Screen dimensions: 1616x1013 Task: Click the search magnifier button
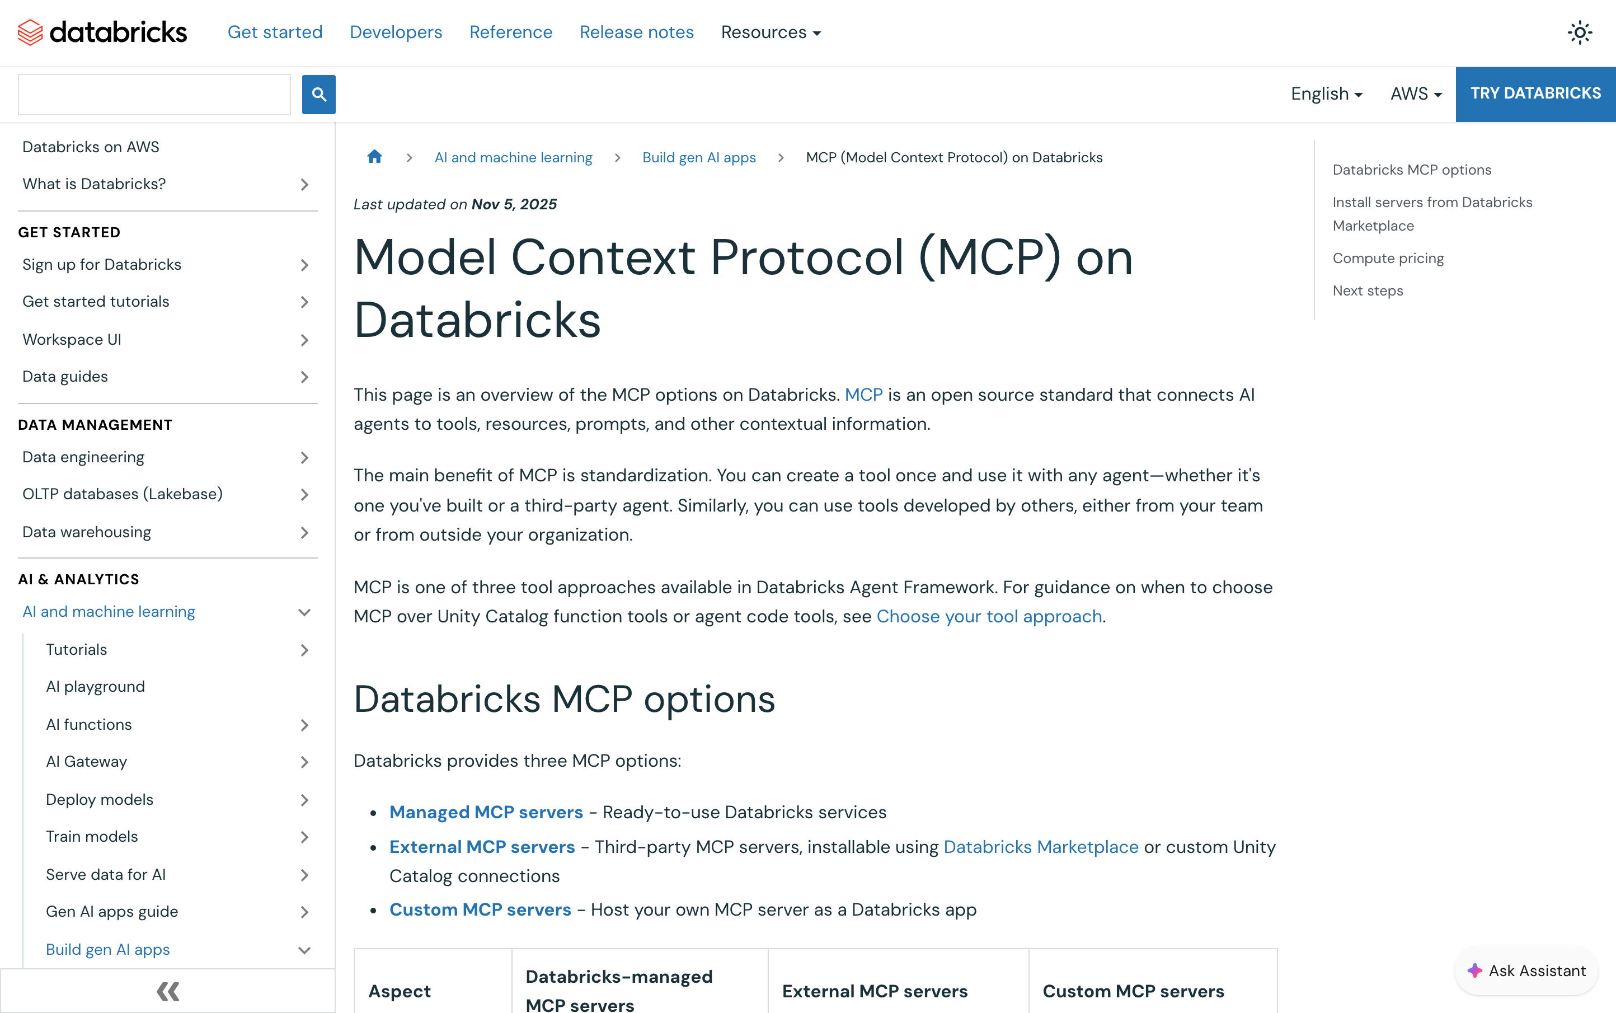coord(319,95)
